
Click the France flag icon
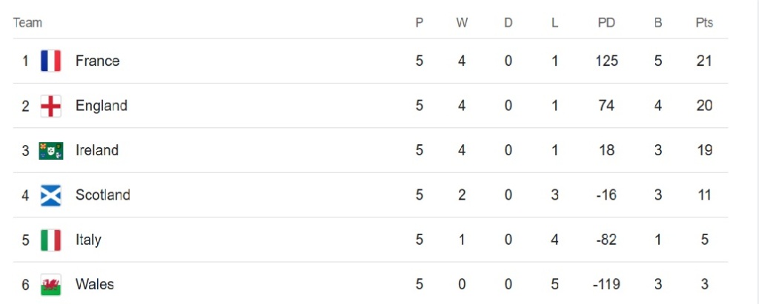click(x=50, y=61)
